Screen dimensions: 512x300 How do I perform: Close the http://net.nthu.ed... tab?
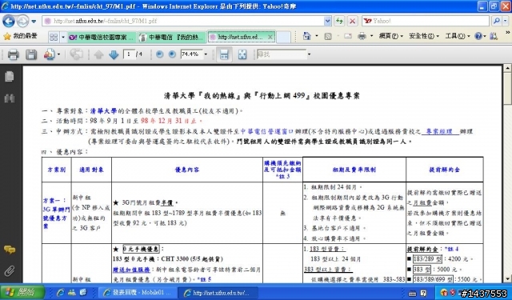[x=270, y=38]
